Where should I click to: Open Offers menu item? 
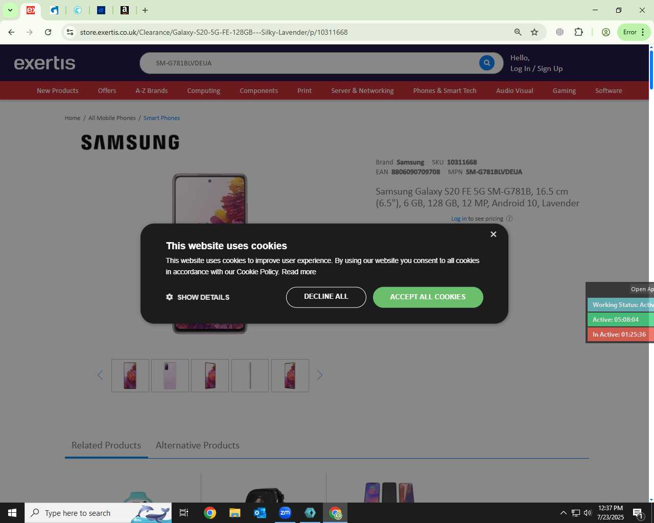[107, 90]
